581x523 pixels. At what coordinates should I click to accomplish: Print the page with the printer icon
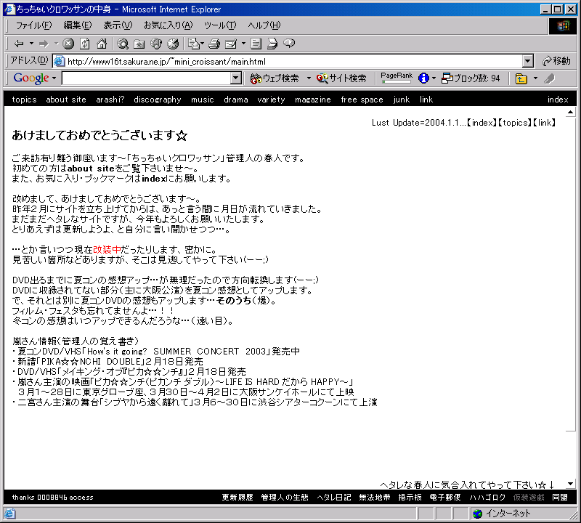214,44
